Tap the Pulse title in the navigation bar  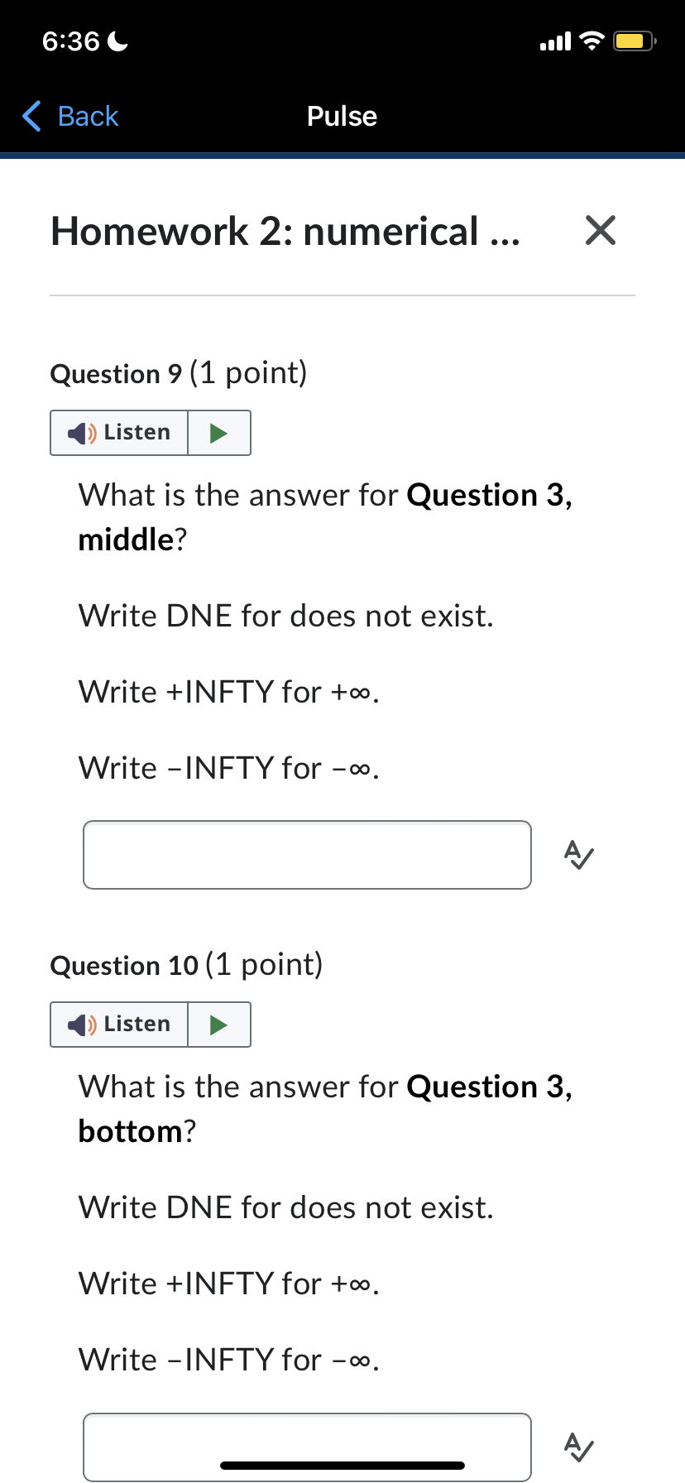pyautogui.click(x=342, y=117)
